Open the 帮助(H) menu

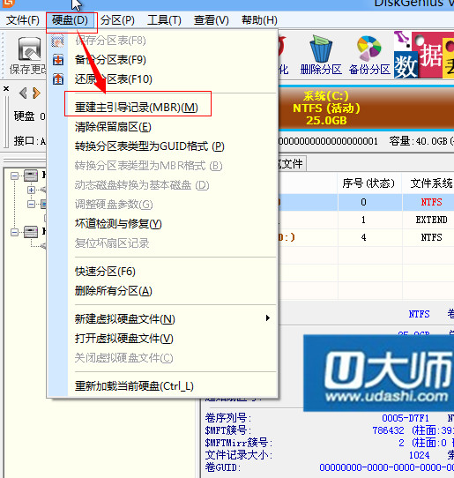click(x=259, y=20)
